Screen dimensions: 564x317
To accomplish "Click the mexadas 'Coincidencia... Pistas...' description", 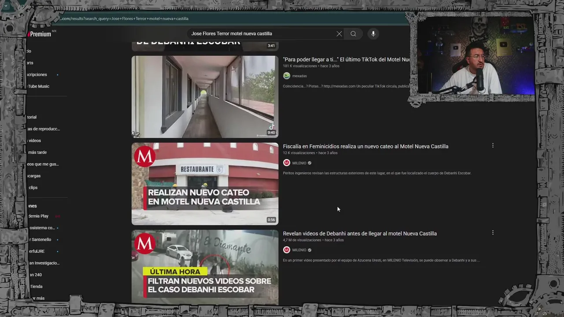I will coord(346,86).
